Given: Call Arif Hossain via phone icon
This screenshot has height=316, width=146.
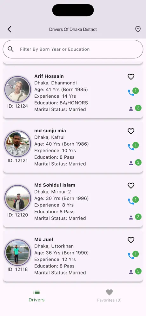Looking at the screenshot, I should pyautogui.click(x=131, y=93).
